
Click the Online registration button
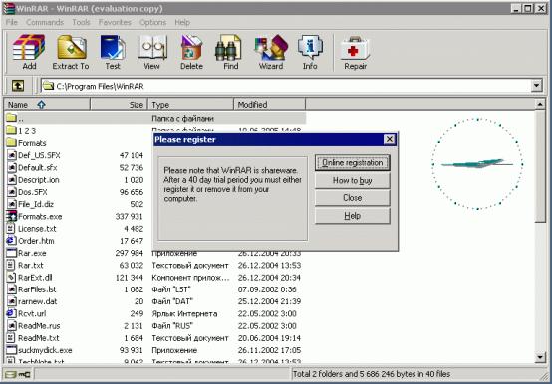coord(353,163)
